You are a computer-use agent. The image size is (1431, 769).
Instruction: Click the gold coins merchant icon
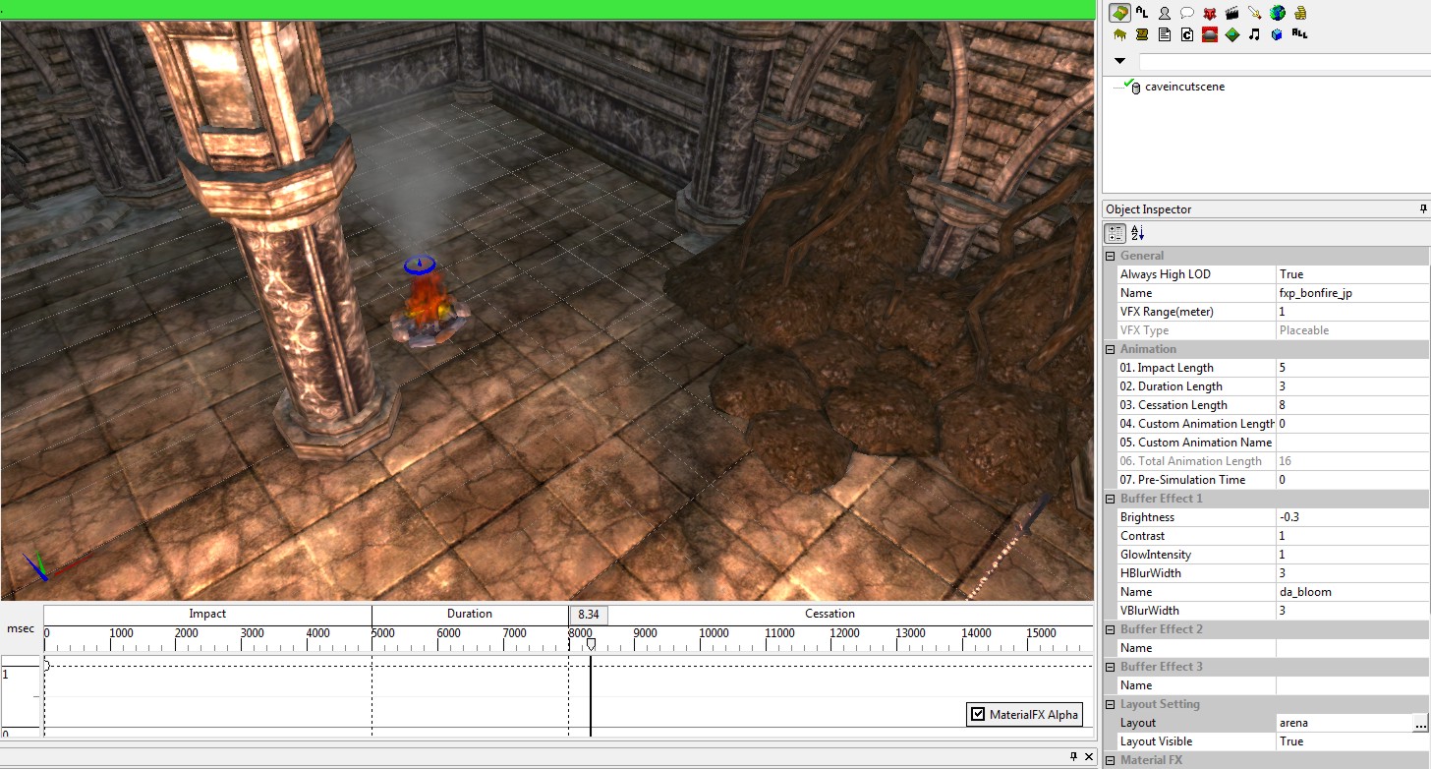coord(1300,13)
